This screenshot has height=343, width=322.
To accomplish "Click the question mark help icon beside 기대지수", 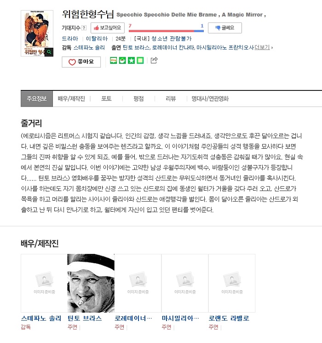I will coord(84,28).
